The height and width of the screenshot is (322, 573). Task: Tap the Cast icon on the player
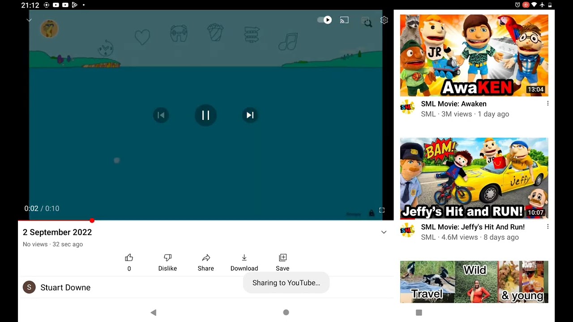(x=344, y=20)
